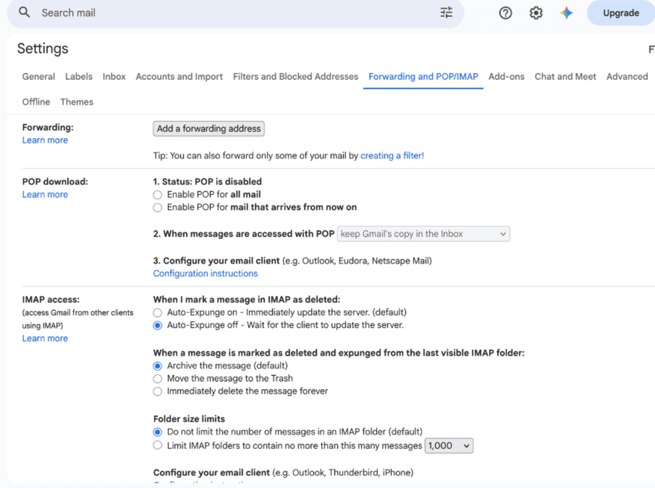The image size is (655, 488).
Task: Follow the creating a filter link
Action: coord(392,155)
